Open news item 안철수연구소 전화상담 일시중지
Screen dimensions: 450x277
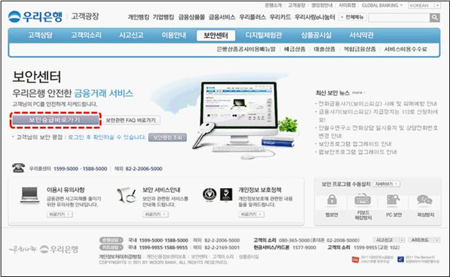(x=378, y=131)
